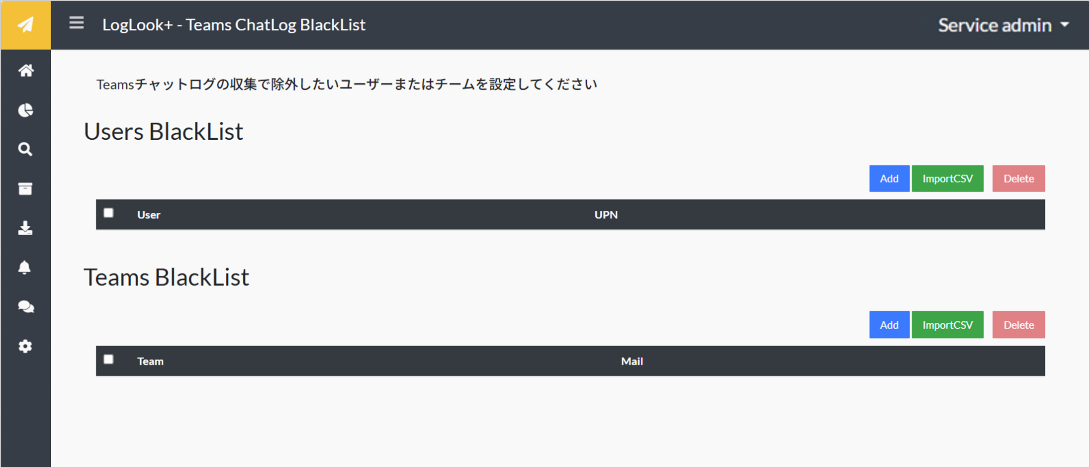Click the UPN column header
The width and height of the screenshot is (1090, 468).
606,215
